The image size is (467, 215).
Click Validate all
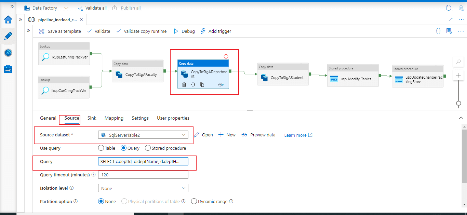point(92,8)
